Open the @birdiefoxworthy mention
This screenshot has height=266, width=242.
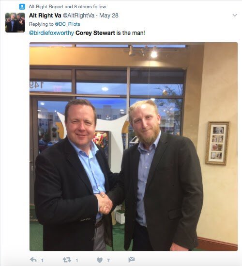(x=51, y=33)
